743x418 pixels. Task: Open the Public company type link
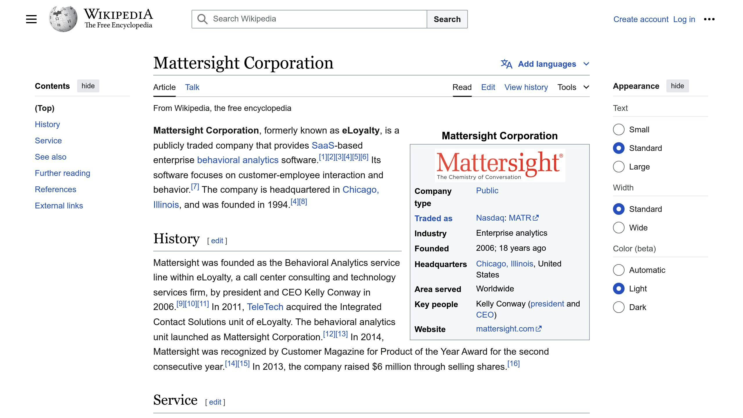point(487,191)
